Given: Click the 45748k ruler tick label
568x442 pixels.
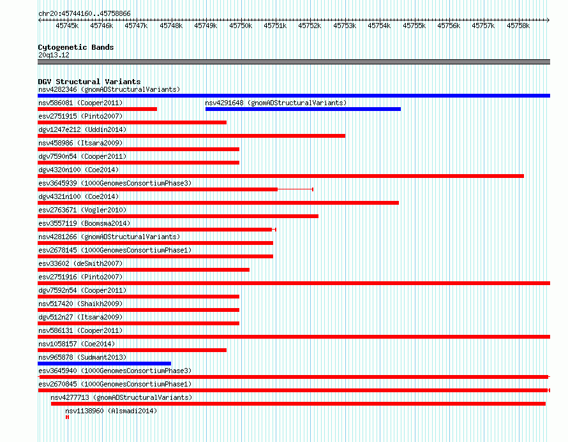Looking at the screenshot, I should (x=171, y=26).
